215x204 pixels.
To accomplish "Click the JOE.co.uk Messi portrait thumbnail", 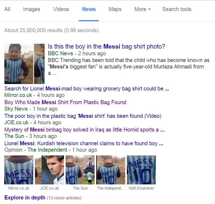I will pos(49,170).
